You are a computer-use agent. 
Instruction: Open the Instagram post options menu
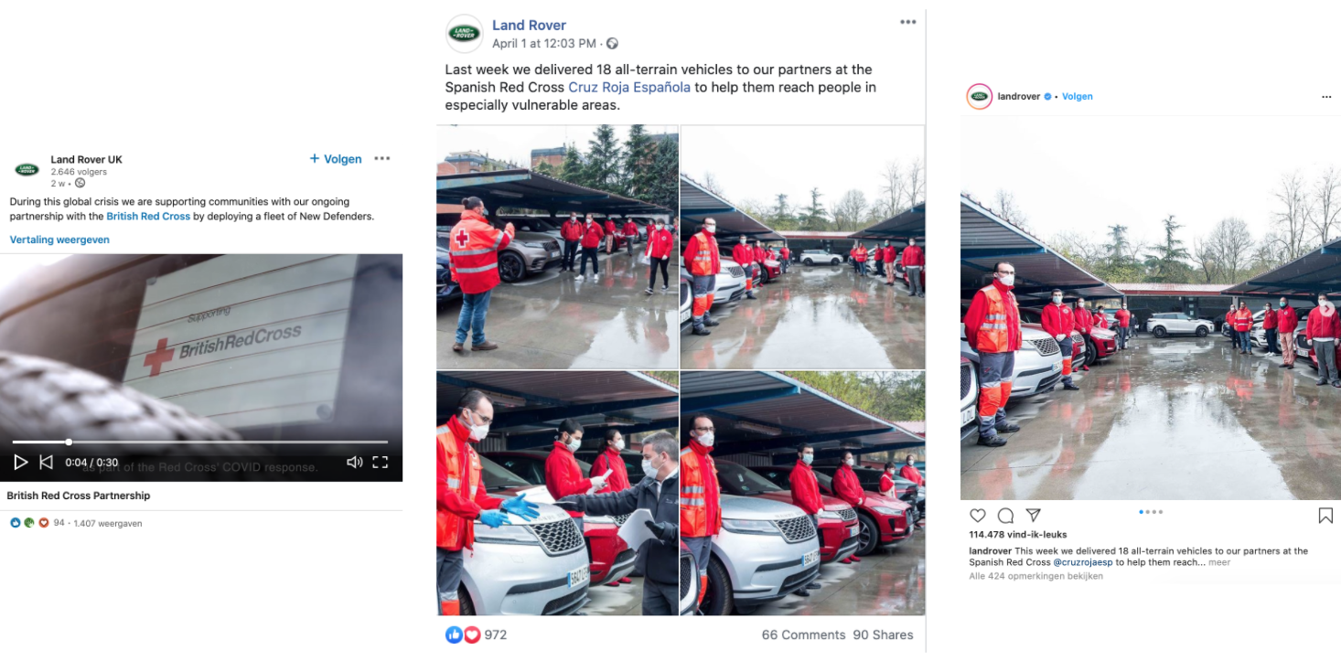[x=1326, y=97]
